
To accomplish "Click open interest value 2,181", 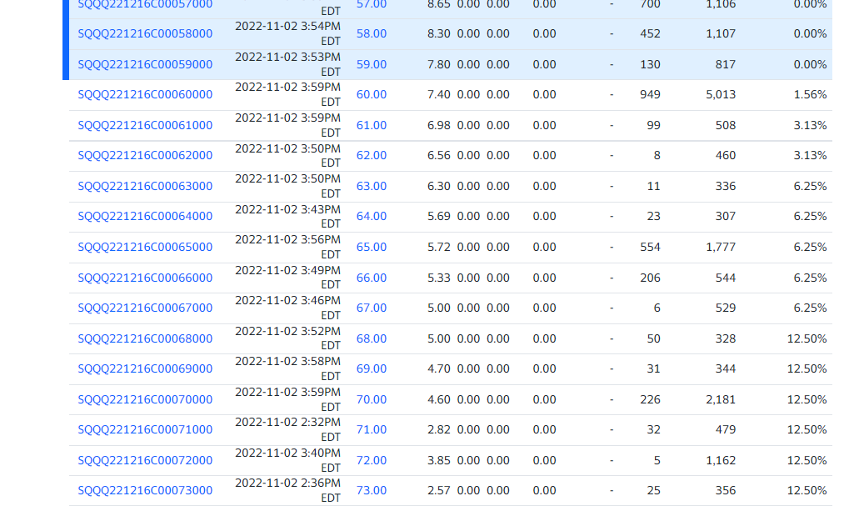I will tap(721, 399).
